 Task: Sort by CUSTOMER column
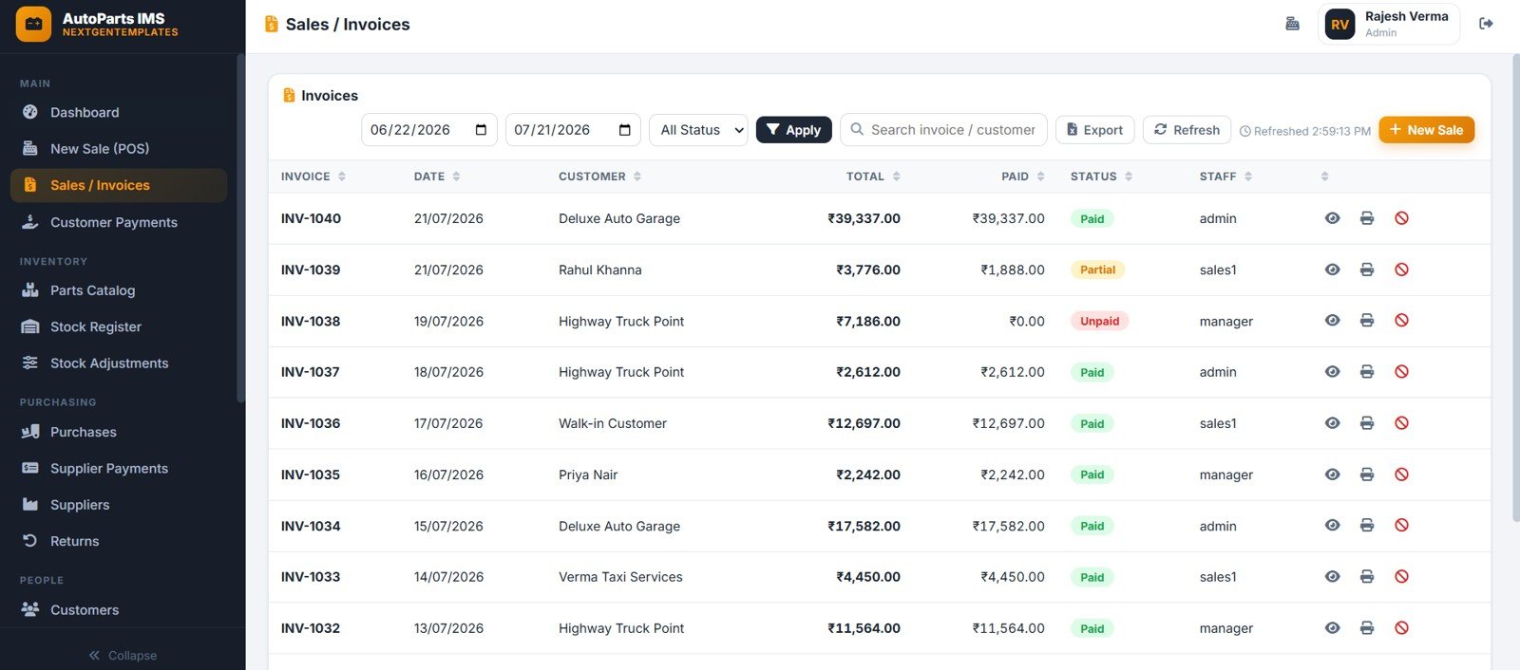[599, 177]
